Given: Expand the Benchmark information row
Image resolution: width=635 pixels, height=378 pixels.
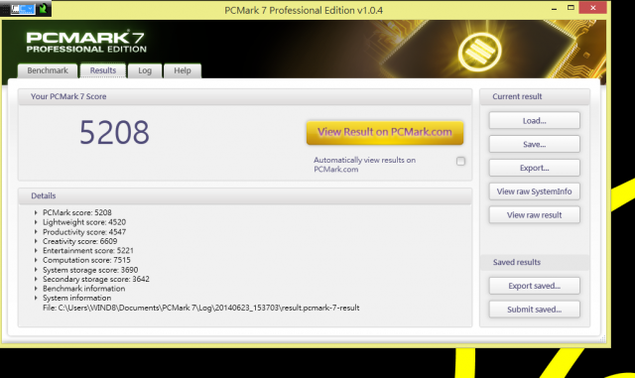Looking at the screenshot, I should click(x=36, y=289).
